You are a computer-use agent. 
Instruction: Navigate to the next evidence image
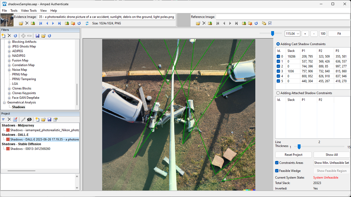pos(53,23)
